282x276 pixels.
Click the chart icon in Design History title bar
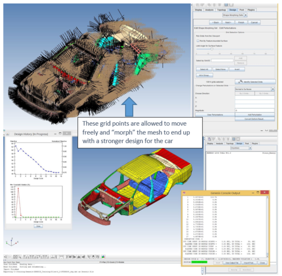pyautogui.click(x=8, y=134)
